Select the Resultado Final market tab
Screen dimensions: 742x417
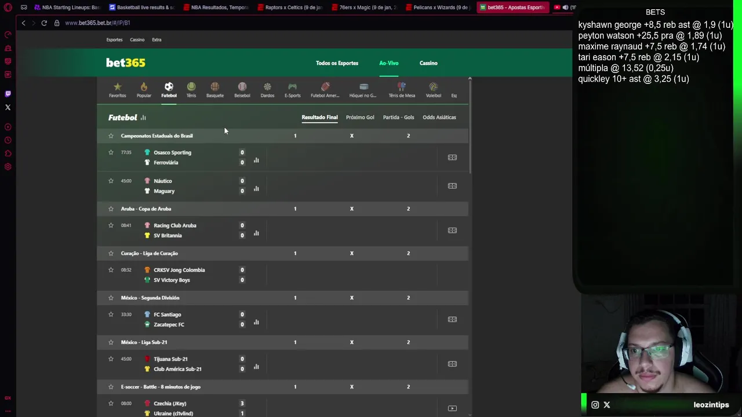pos(319,117)
